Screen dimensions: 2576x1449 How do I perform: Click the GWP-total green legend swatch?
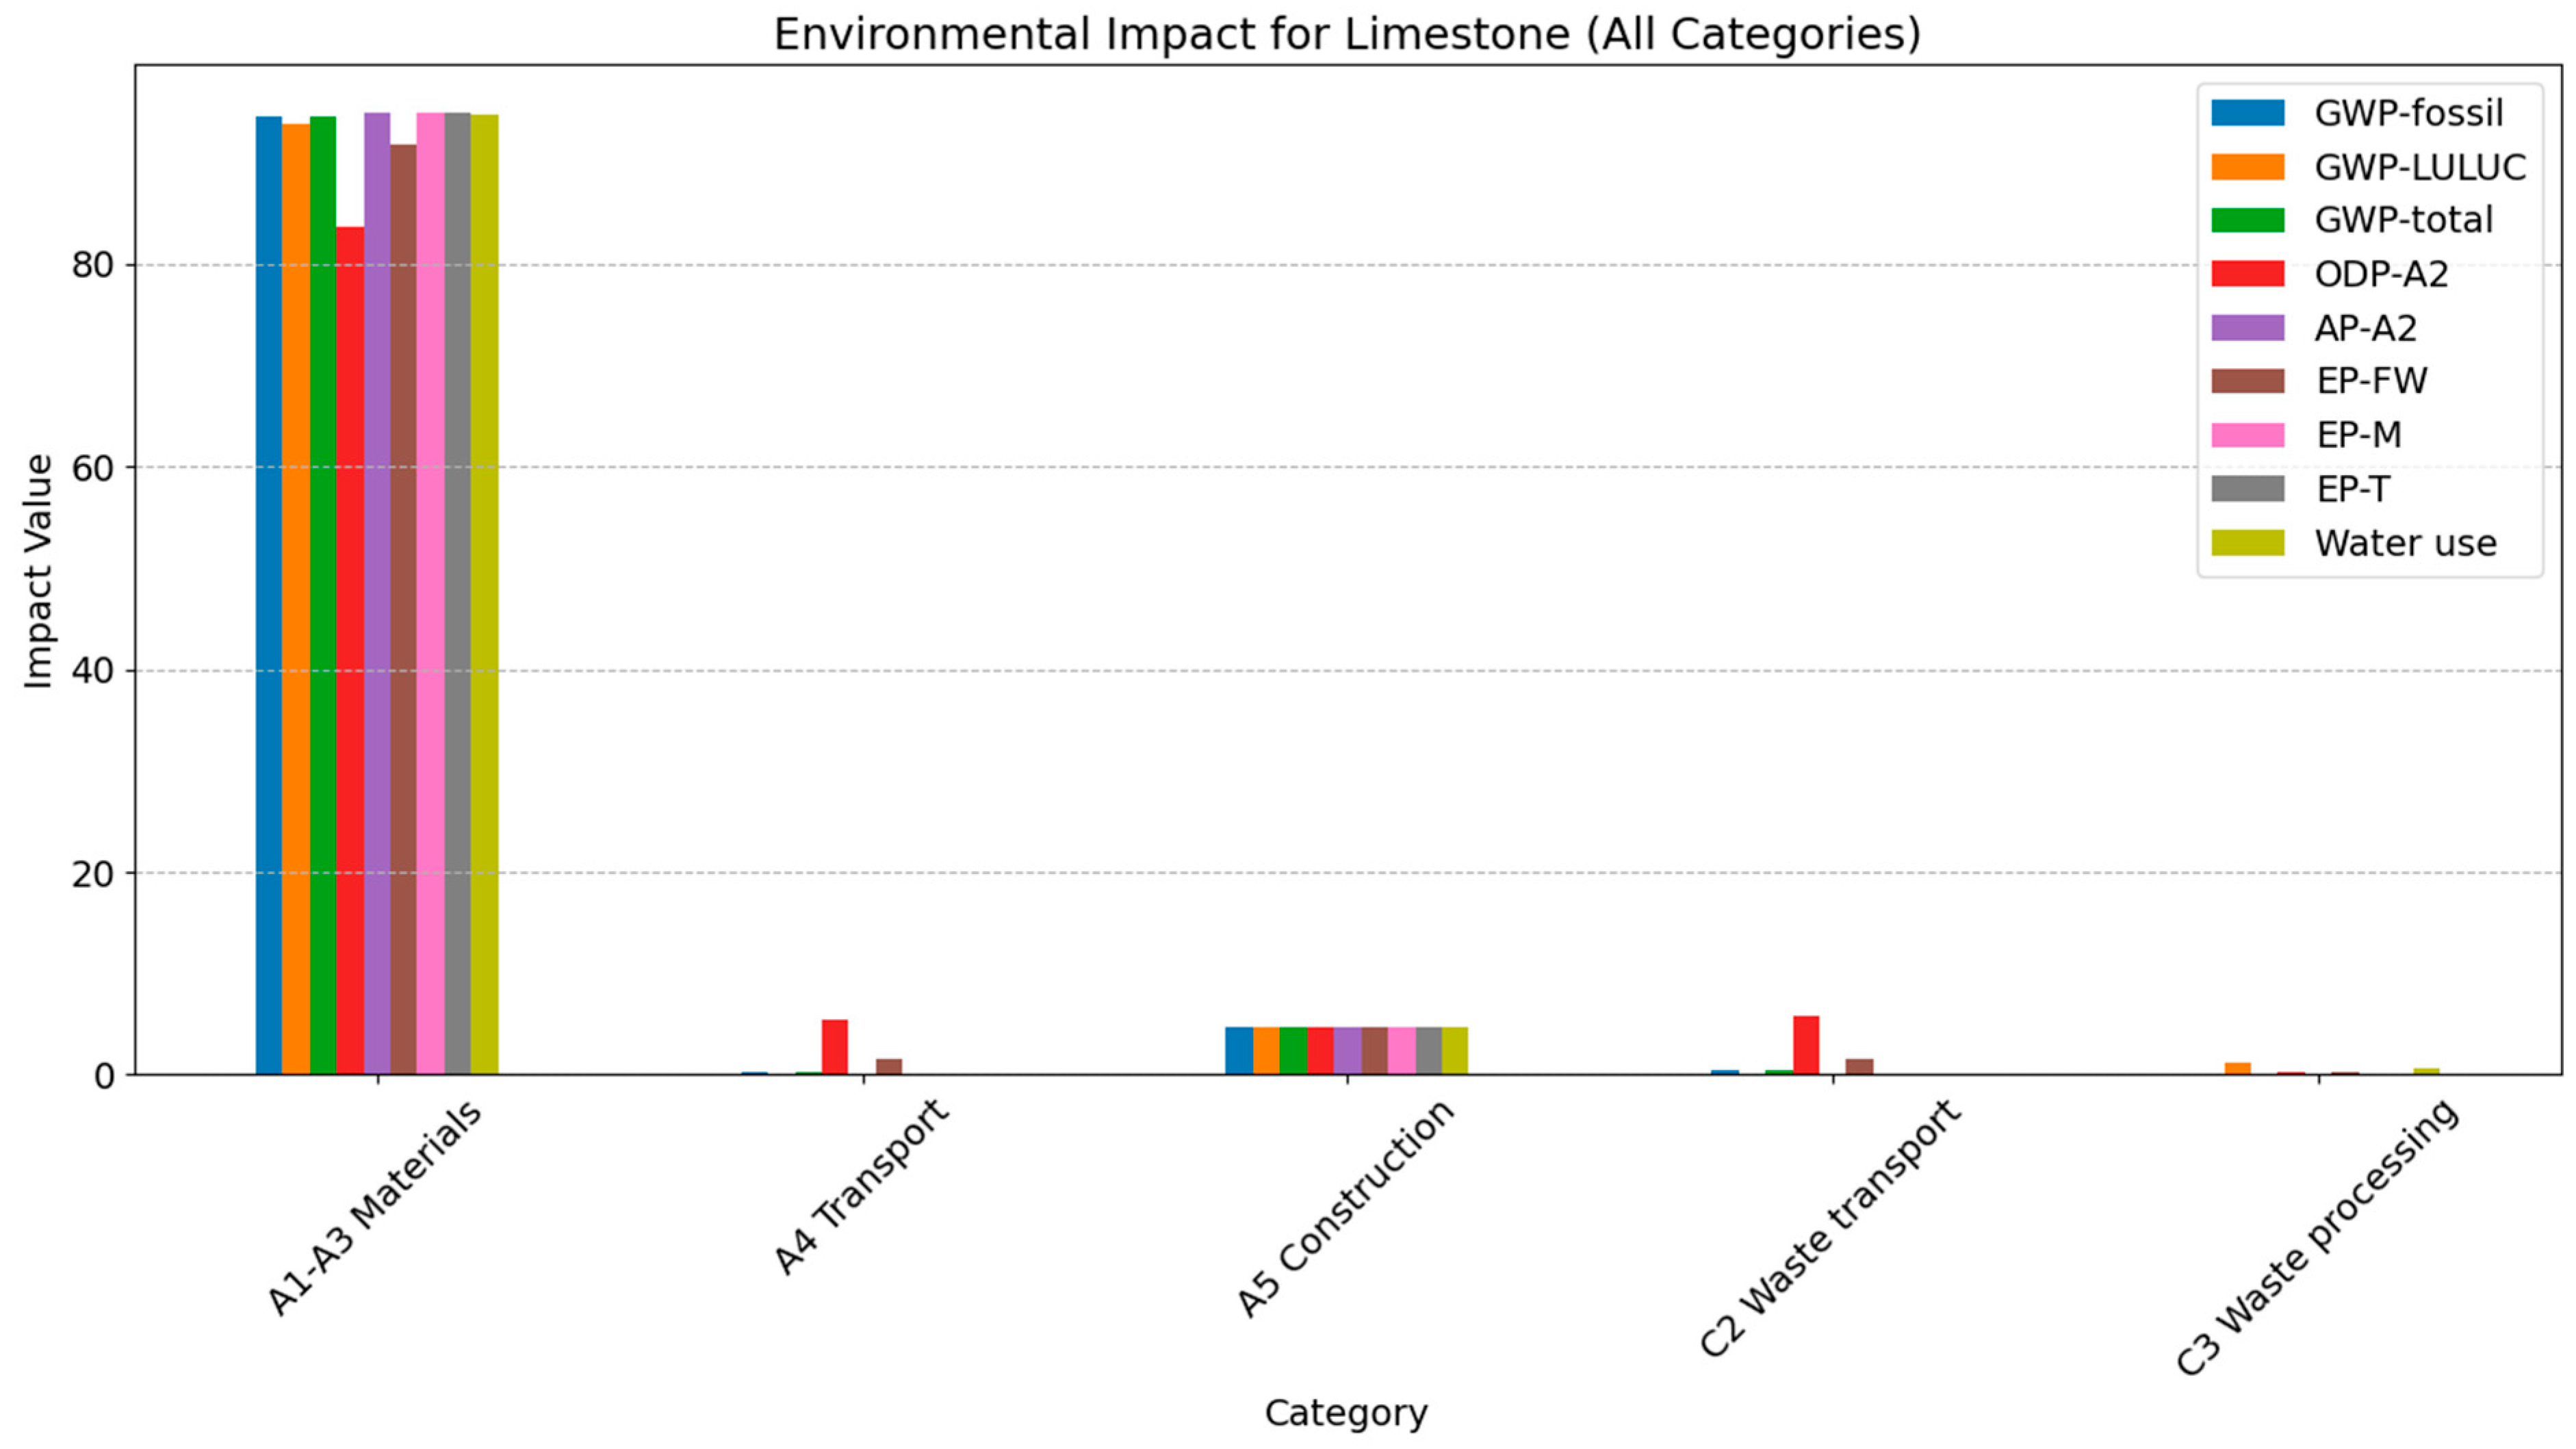click(x=2247, y=220)
